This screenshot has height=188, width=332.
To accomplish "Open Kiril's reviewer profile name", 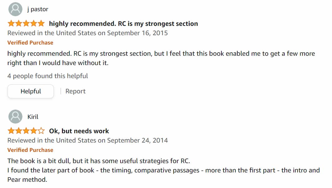I will coord(33,117).
